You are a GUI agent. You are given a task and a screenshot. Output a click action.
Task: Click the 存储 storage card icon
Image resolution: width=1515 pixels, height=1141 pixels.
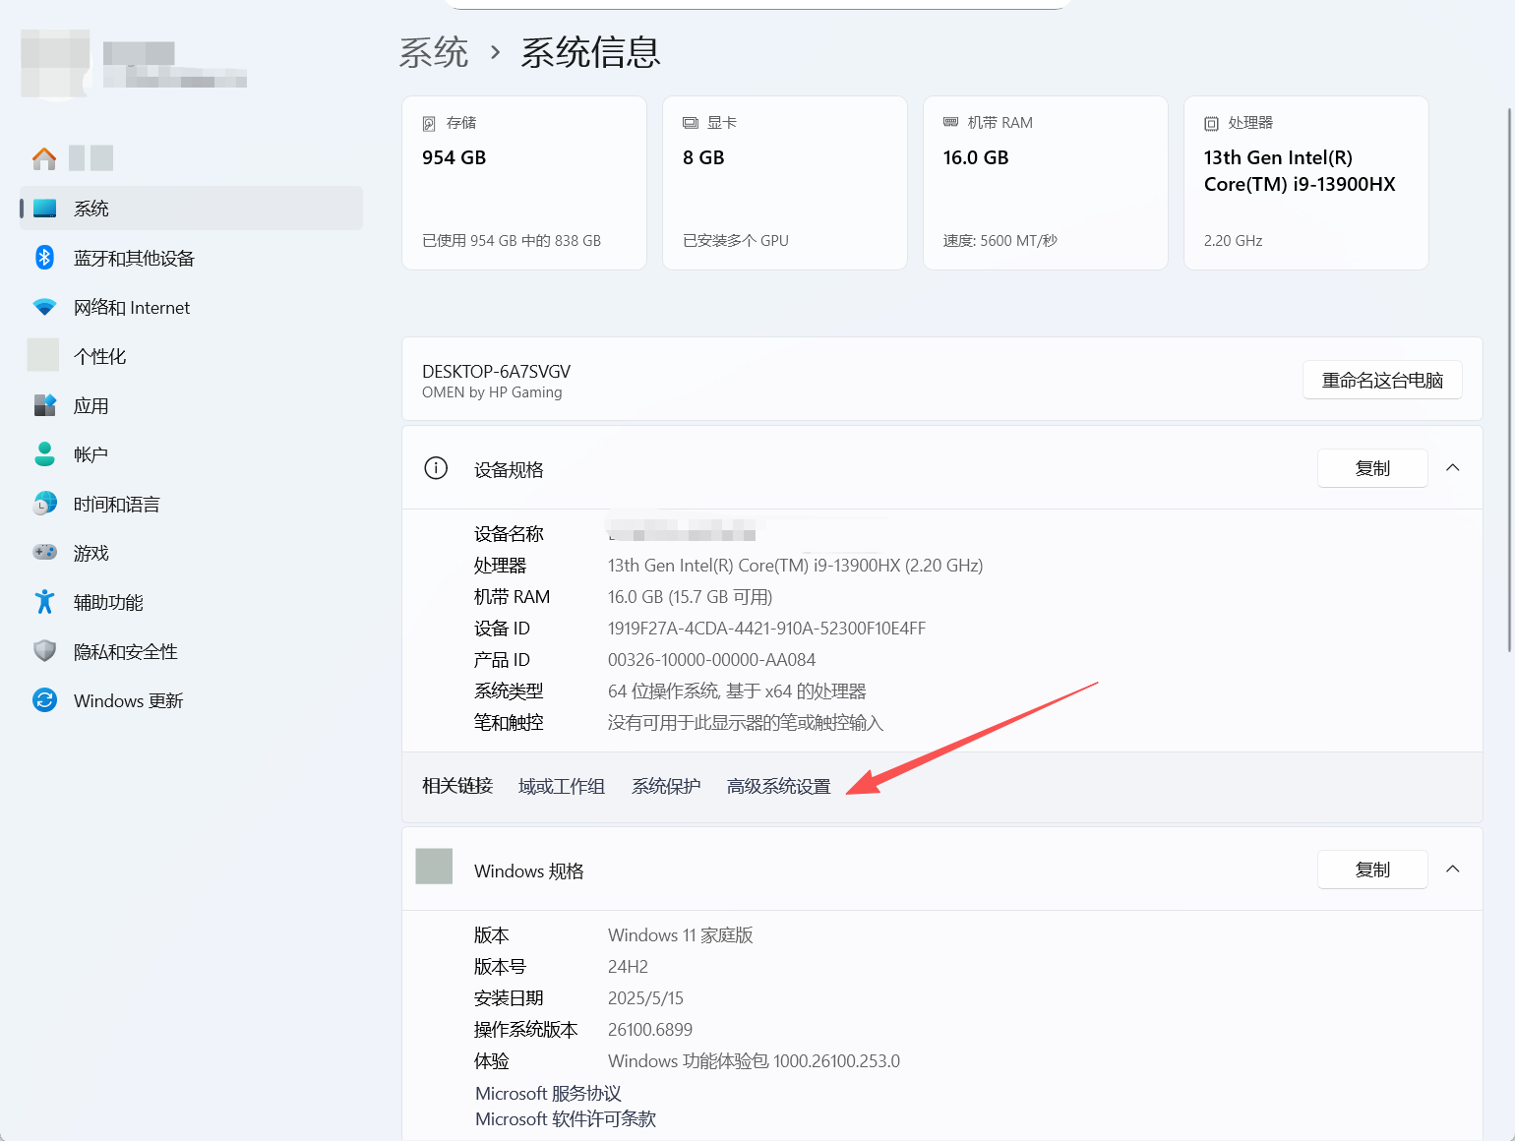tap(429, 124)
